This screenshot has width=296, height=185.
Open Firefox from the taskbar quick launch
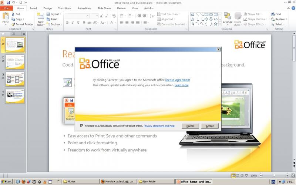(23, 181)
